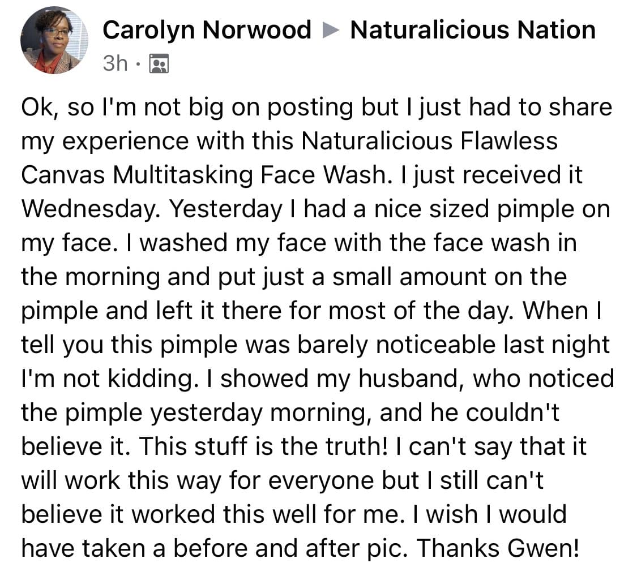Image resolution: width=637 pixels, height=576 pixels.
Task: Open Carolyn Norwood's profile picture
Action: pyautogui.click(x=54, y=40)
